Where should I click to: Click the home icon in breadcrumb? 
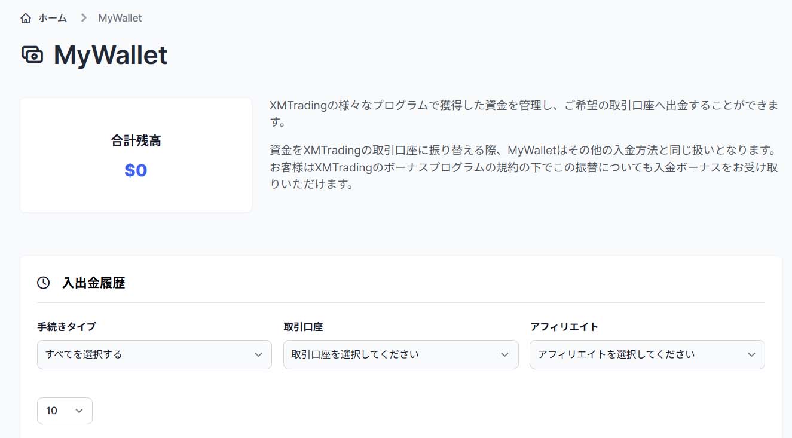point(26,18)
